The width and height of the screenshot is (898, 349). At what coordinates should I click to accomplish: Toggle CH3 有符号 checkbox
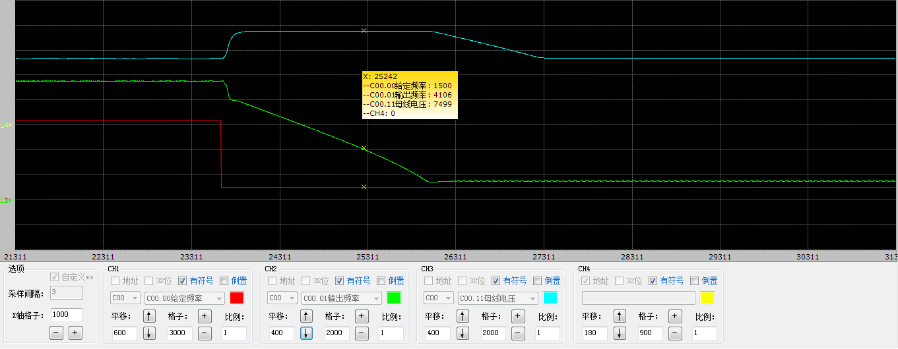pyautogui.click(x=496, y=281)
